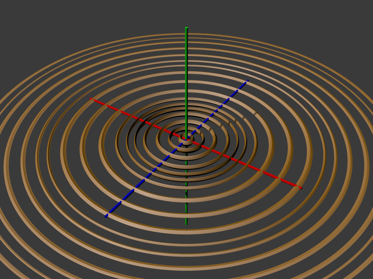The height and width of the screenshot is (279, 373).
Task: Click the upper-right end of the blue axis
Action: coord(247,81)
